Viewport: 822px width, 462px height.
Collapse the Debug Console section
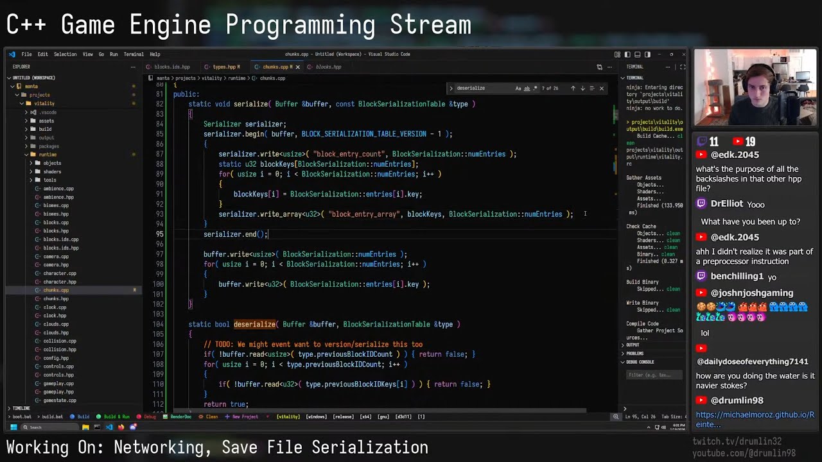click(x=622, y=362)
